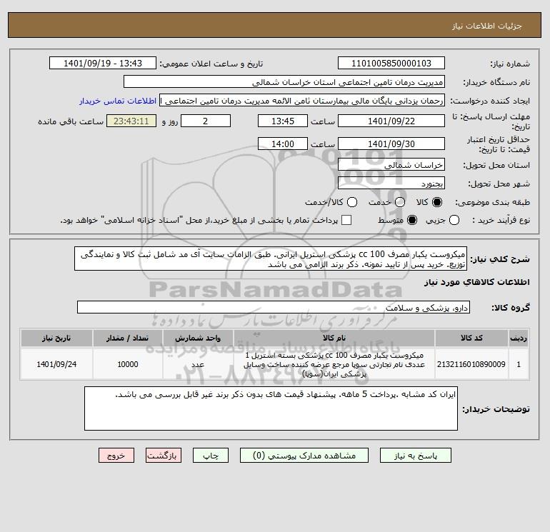Click the quantity cell 10000
The image size is (550, 532).
pyautogui.click(x=128, y=364)
